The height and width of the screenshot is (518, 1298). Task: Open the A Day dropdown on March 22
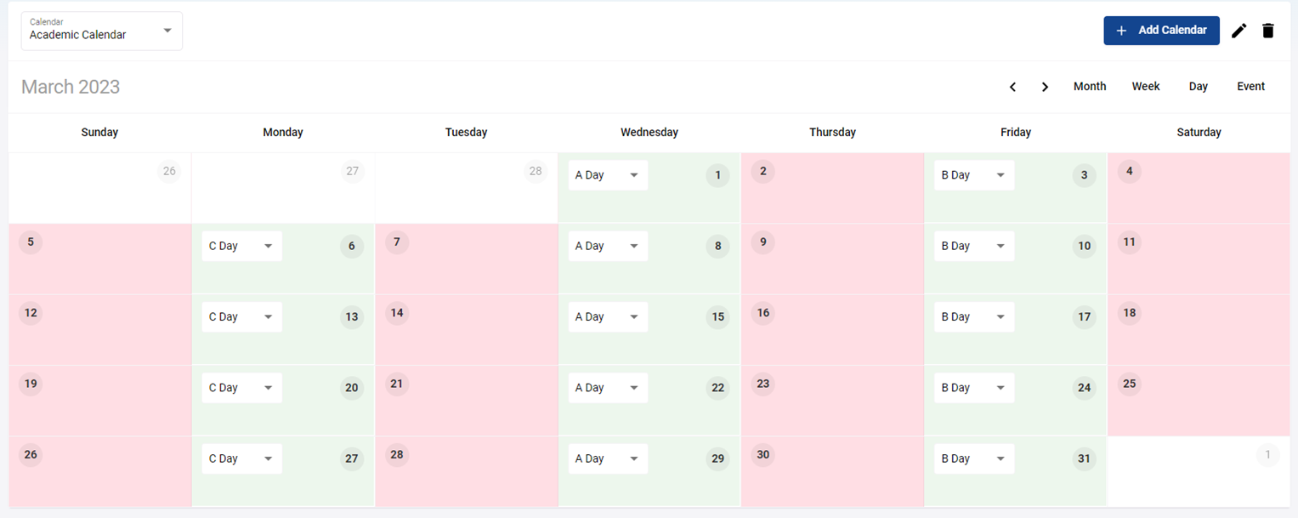pyautogui.click(x=607, y=388)
